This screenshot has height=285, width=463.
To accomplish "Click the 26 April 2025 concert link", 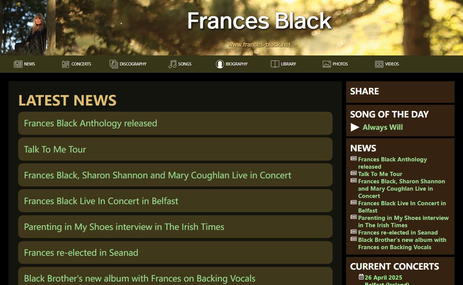I will (384, 277).
